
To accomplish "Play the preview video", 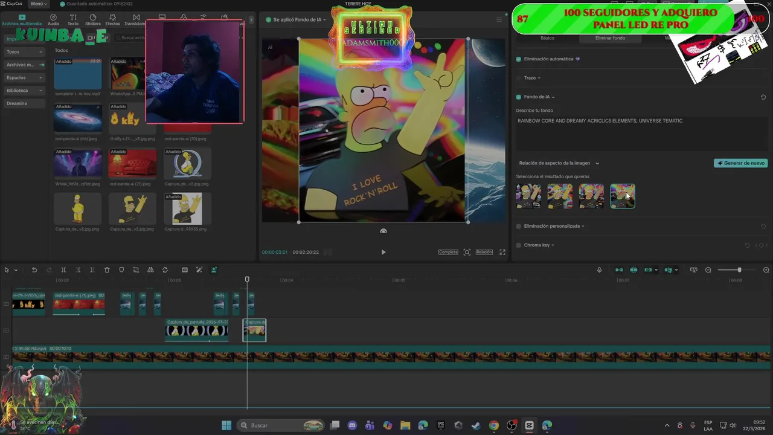I will click(383, 252).
